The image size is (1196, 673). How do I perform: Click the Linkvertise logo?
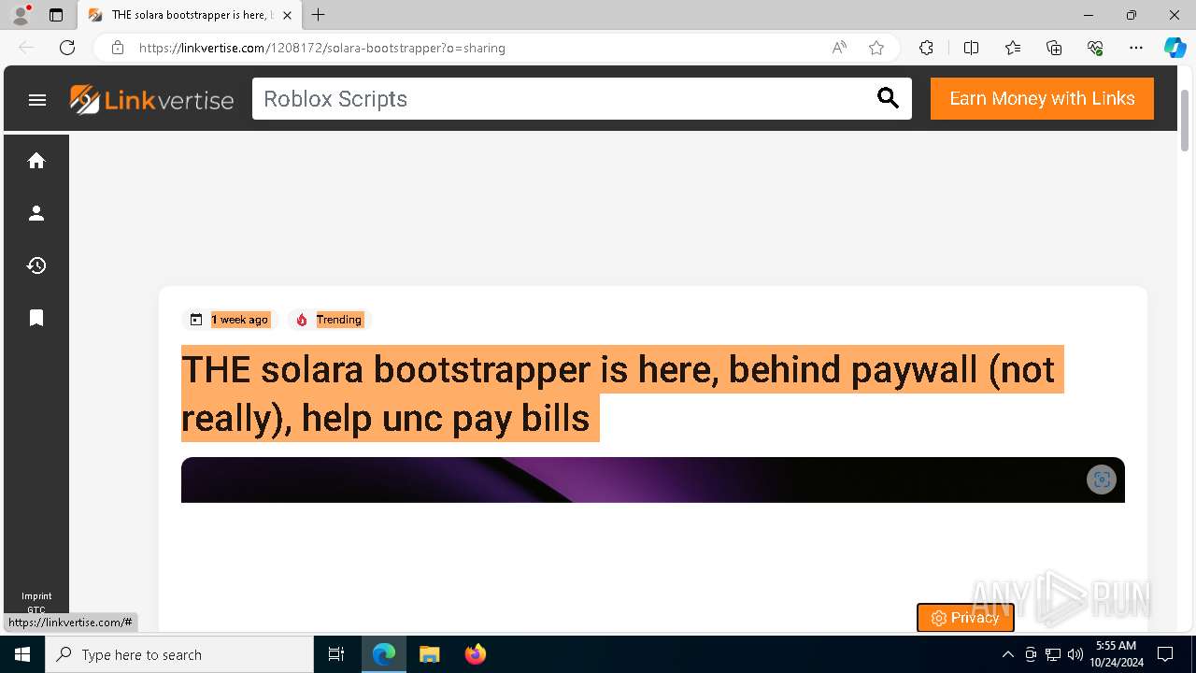click(x=151, y=99)
